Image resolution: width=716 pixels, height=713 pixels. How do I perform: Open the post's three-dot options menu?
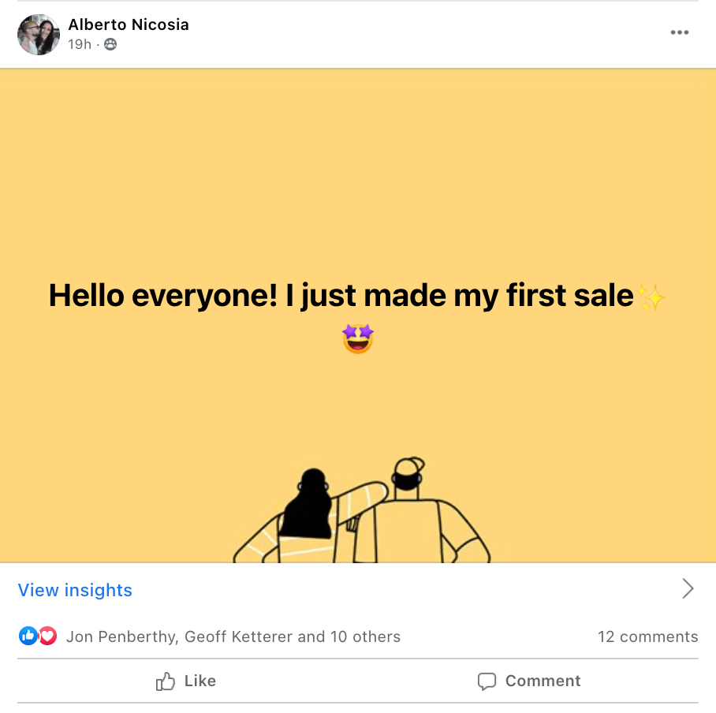tap(679, 33)
